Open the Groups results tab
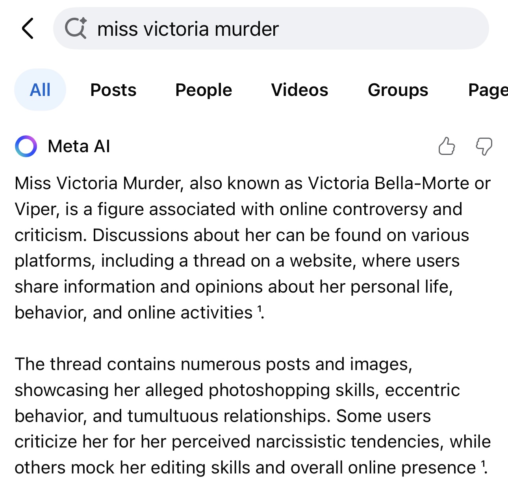 point(398,90)
